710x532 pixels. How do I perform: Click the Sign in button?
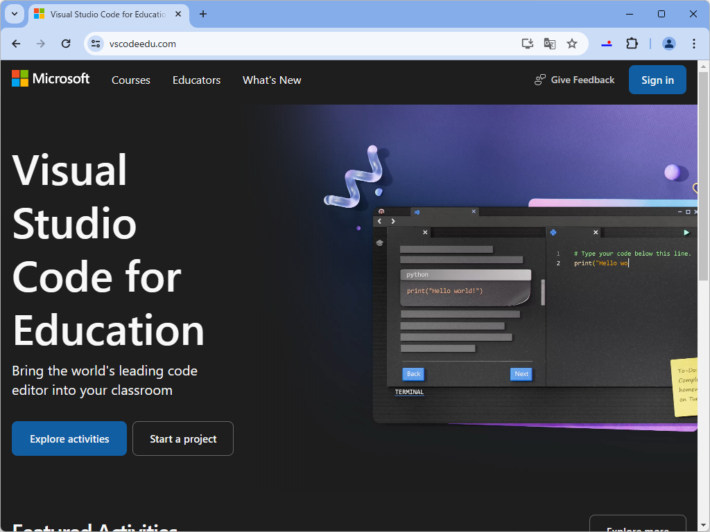tap(657, 79)
